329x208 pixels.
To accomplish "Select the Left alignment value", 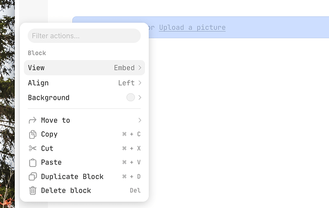I will pyautogui.click(x=126, y=83).
